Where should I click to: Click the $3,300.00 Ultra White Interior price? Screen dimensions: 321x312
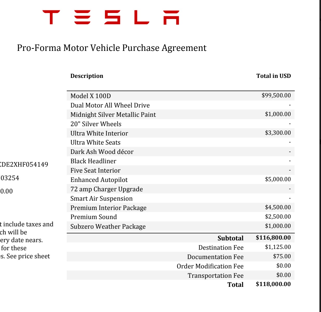click(278, 133)
